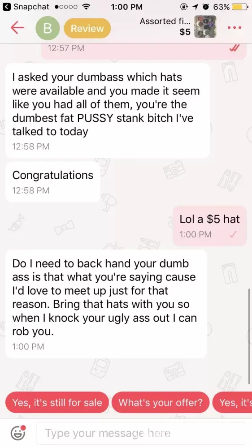The height and width of the screenshot is (448, 252).
Task: Tap the "Lol a $5 hat" sent message
Action: pos(210,226)
